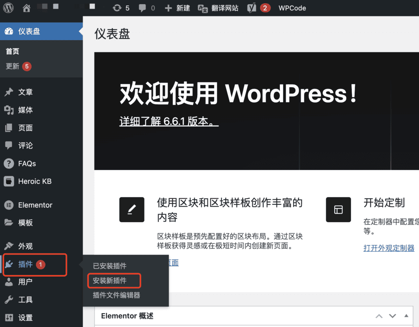Click the comment bubble icon for 评论
419x327 pixels.
click(9, 145)
